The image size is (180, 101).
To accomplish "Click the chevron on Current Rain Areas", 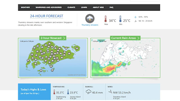I will 138,38.
